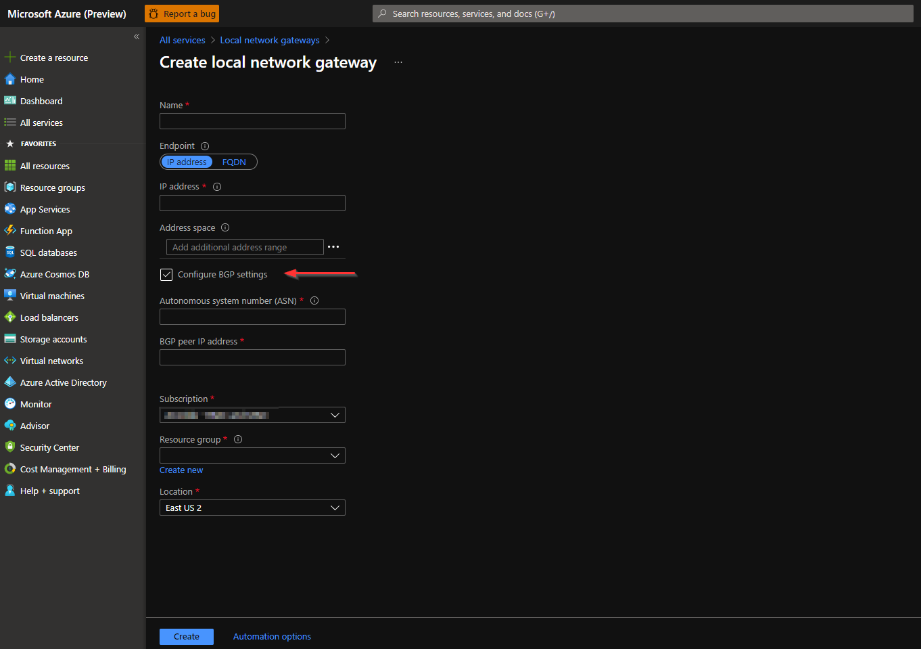Click the Advisor cloud icon
This screenshot has width=921, height=649.
[x=10, y=426]
